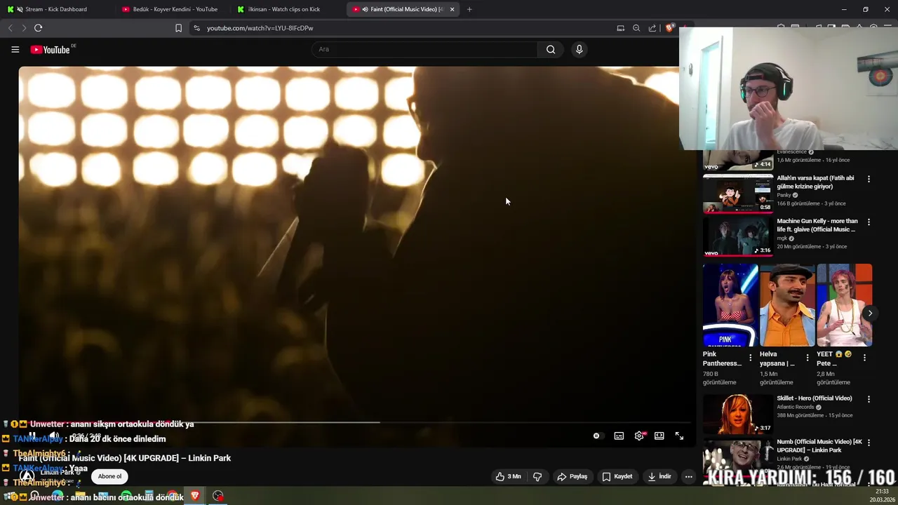Open a new browser tab
Viewport: 898px width, 505px height.
(x=469, y=9)
